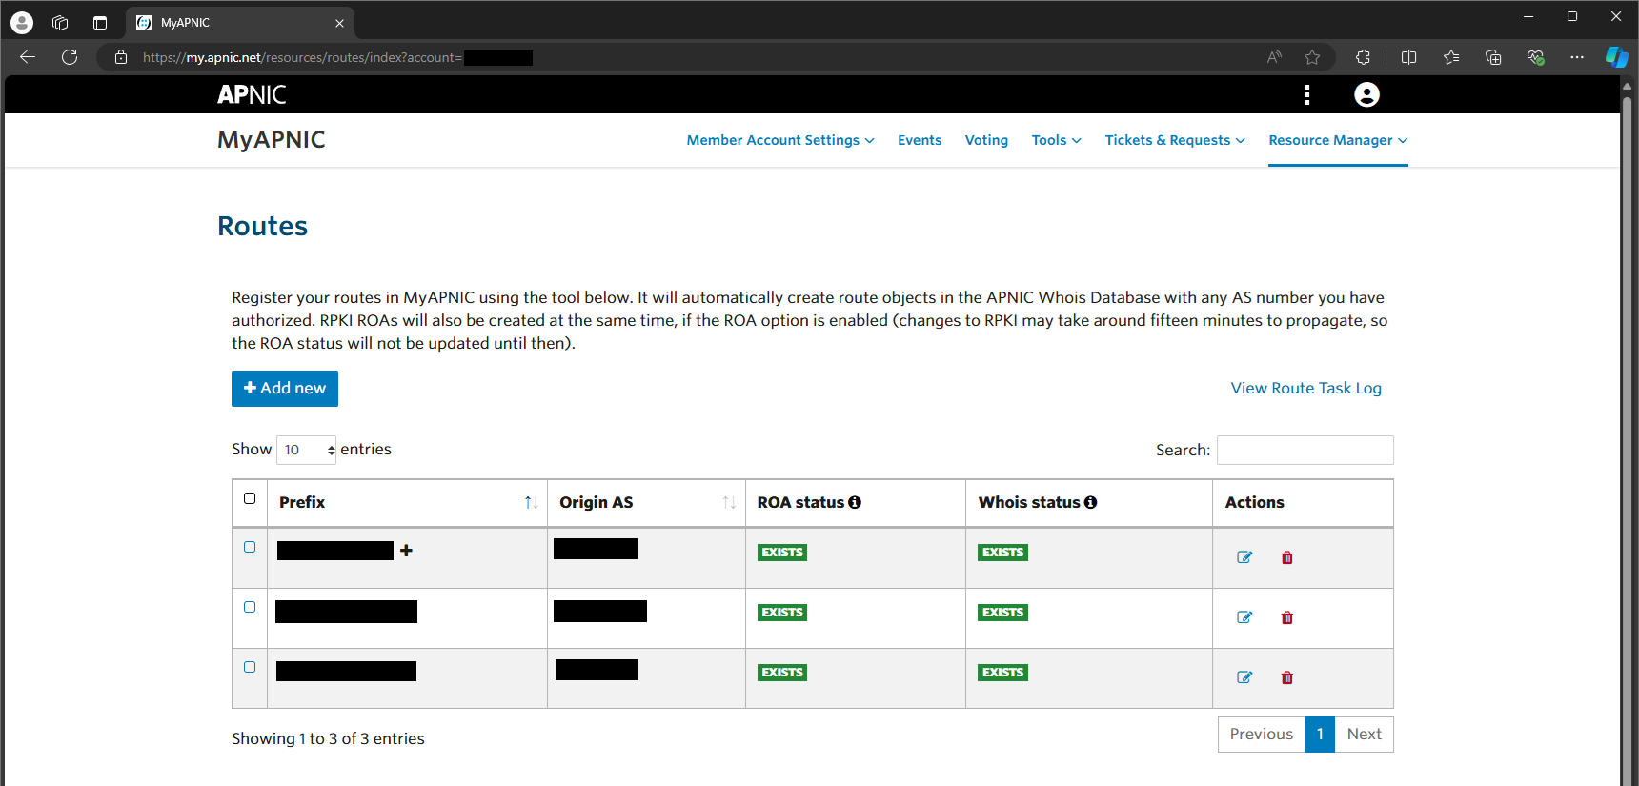
Task: Open browser essentials heart icon
Action: pos(1535,57)
